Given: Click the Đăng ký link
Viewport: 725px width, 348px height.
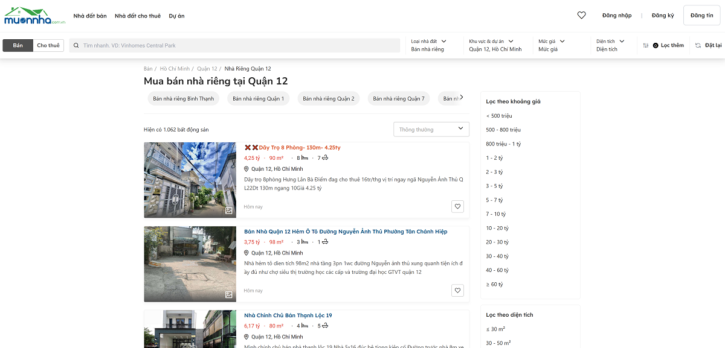Looking at the screenshot, I should pyautogui.click(x=663, y=16).
